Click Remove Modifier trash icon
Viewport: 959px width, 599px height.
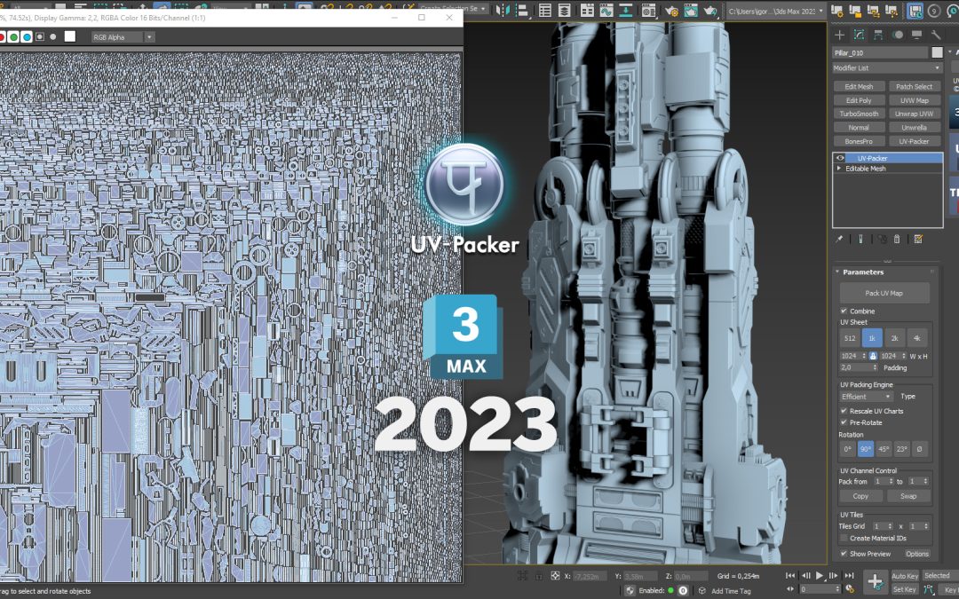(897, 239)
